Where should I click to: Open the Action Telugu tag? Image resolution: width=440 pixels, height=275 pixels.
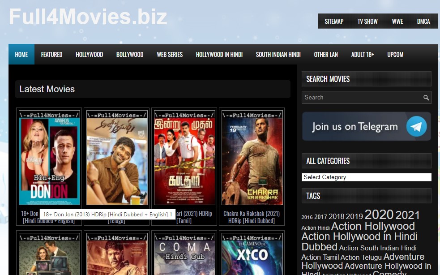(x=361, y=257)
